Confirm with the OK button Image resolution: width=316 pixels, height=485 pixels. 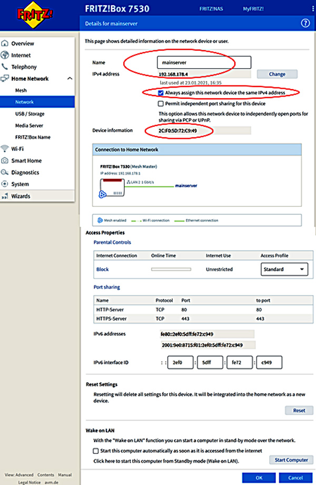click(259, 478)
